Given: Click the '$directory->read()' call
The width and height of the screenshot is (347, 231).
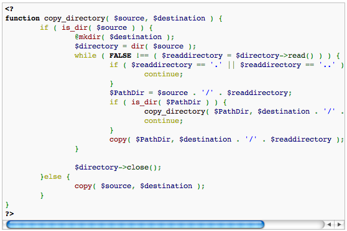Looking at the screenshot, I should pos(275,55).
